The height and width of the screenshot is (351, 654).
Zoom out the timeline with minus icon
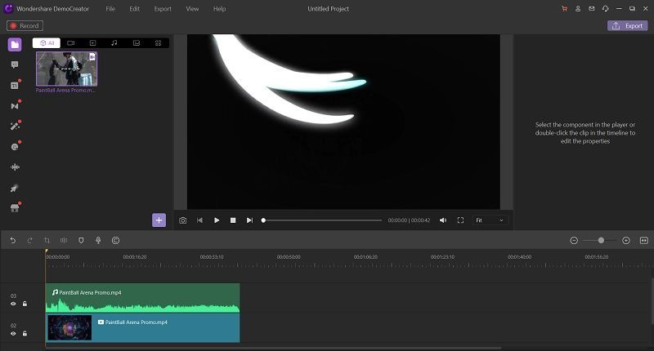(x=574, y=240)
